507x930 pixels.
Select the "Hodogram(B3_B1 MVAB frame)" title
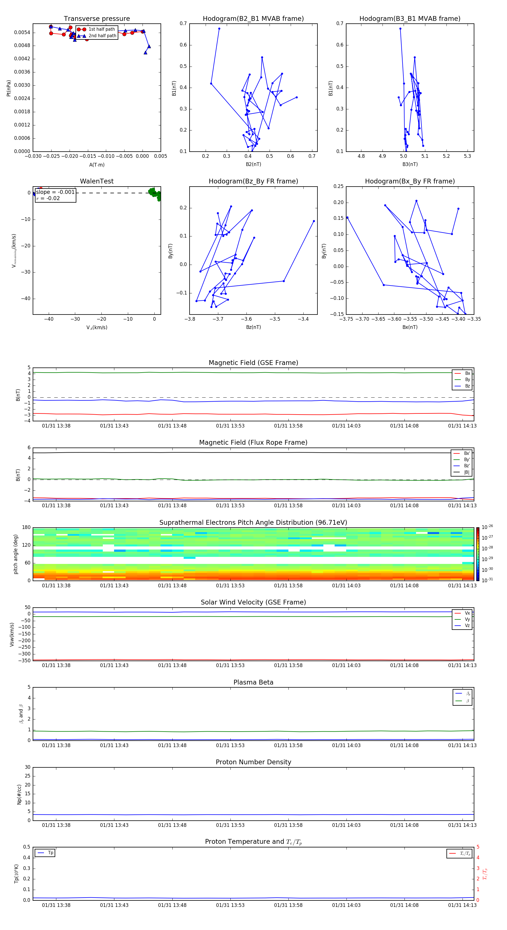pos(410,19)
